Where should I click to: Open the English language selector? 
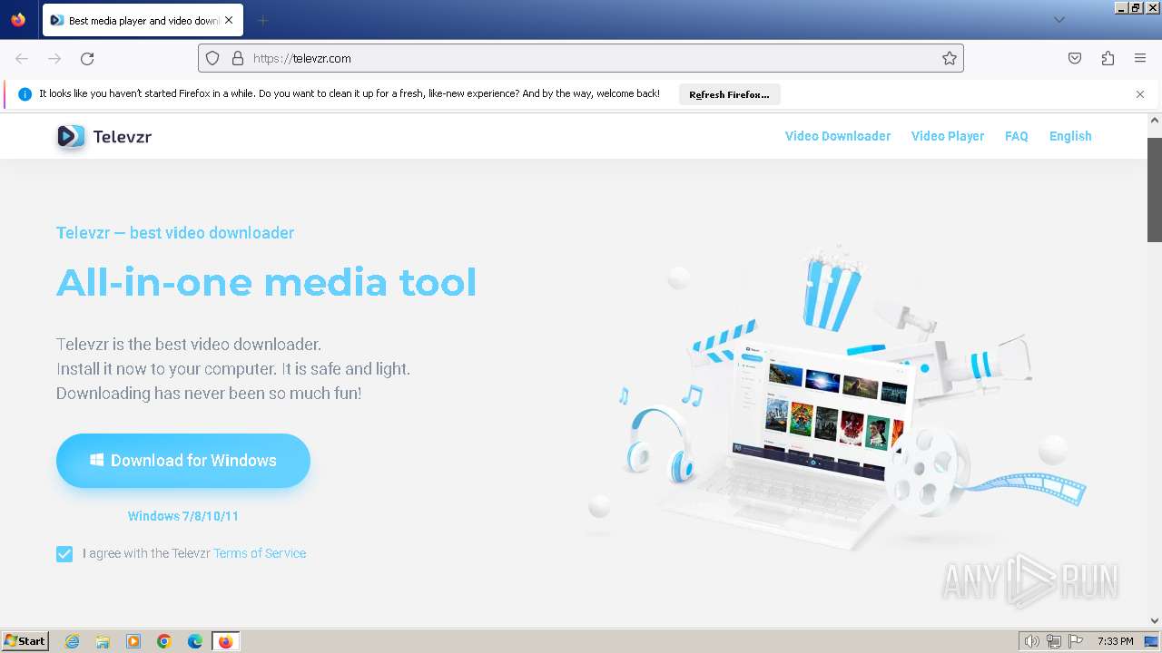click(1070, 136)
